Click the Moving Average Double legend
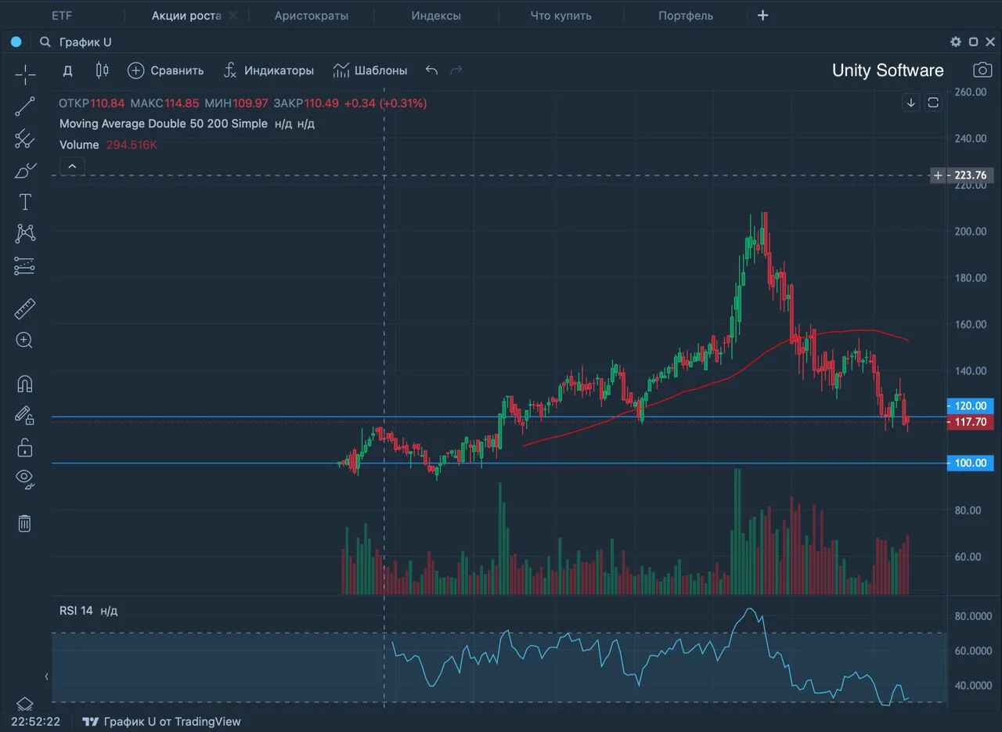The image size is (1002, 732). [164, 124]
